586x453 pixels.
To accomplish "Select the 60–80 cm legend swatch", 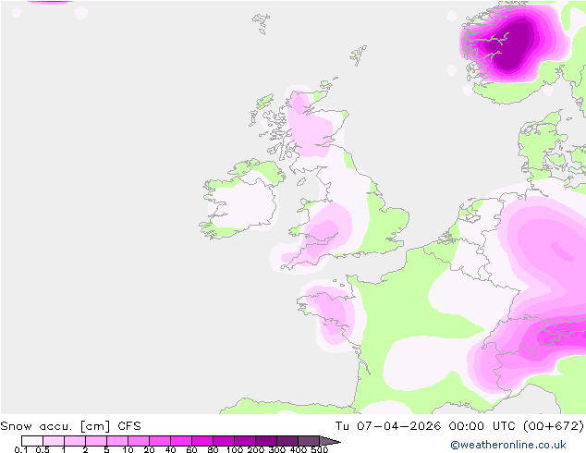I will 202,441.
